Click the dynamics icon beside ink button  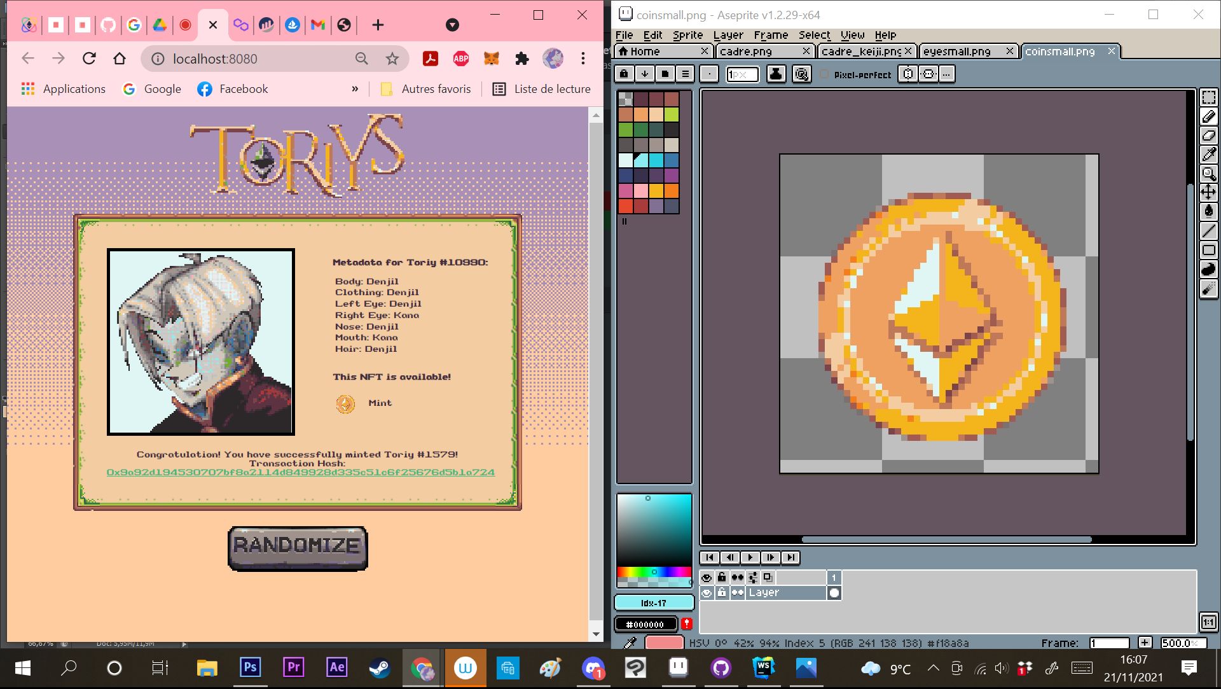[802, 74]
